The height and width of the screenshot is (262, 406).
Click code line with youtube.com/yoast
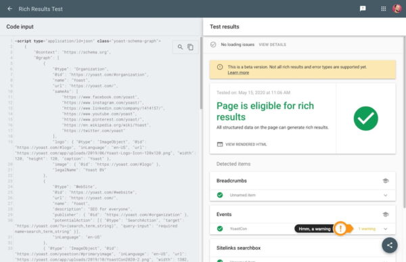(99, 114)
